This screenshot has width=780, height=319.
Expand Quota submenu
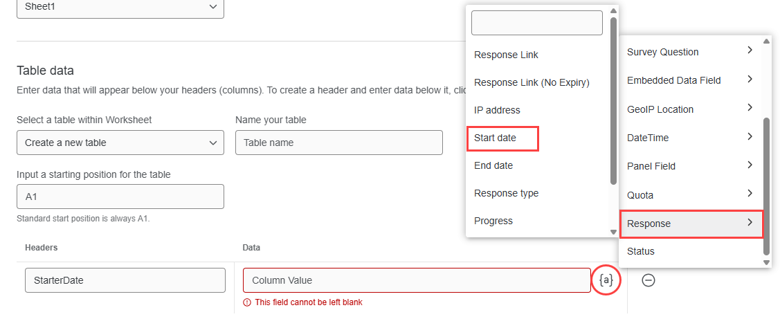[691, 195]
